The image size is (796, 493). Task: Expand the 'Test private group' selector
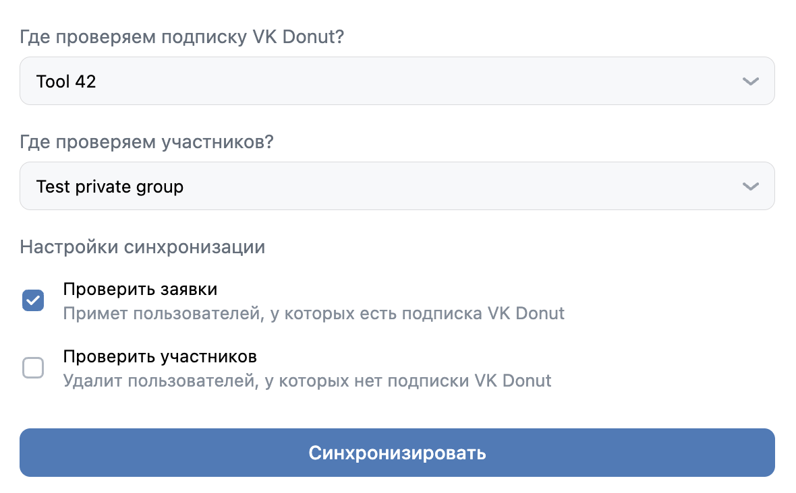click(397, 186)
